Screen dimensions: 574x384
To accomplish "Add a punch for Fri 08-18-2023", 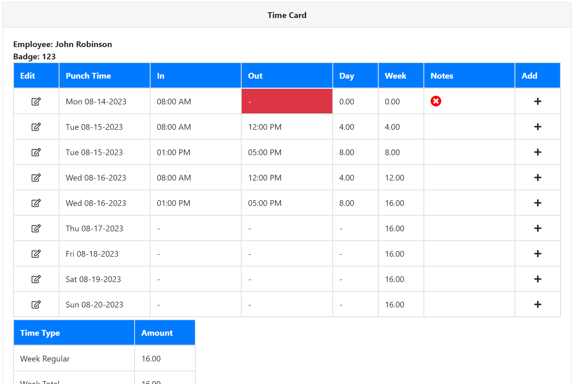I will tap(537, 254).
